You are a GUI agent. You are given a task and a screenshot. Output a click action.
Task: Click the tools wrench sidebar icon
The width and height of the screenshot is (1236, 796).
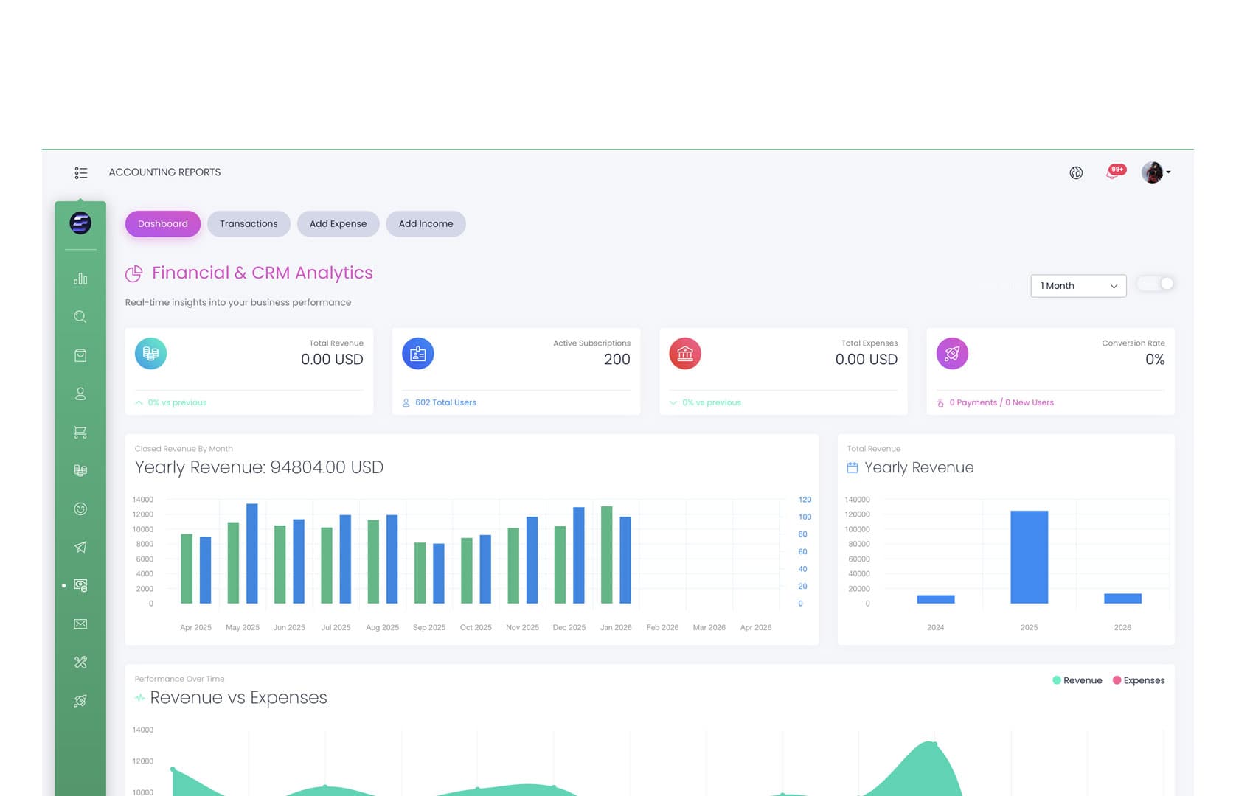80,662
